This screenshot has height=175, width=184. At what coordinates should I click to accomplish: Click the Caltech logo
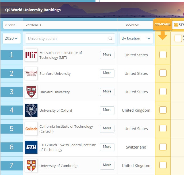pos(31,129)
